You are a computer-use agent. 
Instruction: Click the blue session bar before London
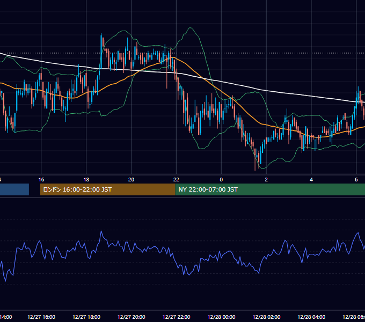click(x=14, y=189)
